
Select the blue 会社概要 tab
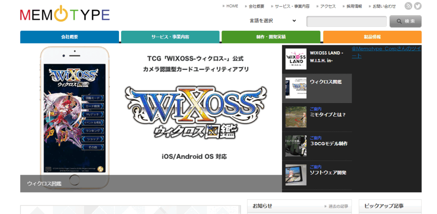coord(70,37)
